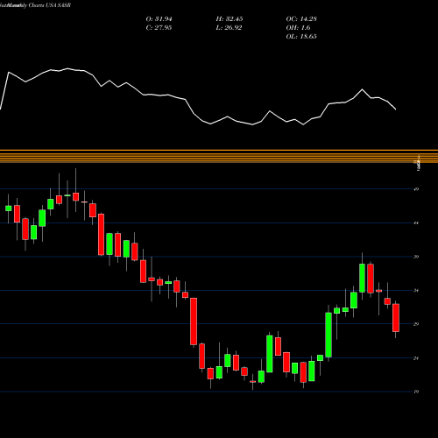The width and height of the screenshot is (438, 438).
Task: Click the OH: 1.6 value
Action: pos(298,28)
